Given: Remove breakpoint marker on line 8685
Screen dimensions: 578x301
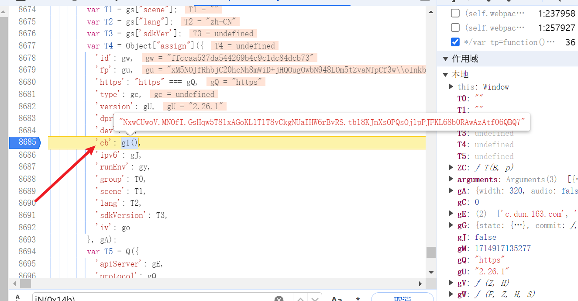Looking at the screenshot, I should [x=24, y=142].
